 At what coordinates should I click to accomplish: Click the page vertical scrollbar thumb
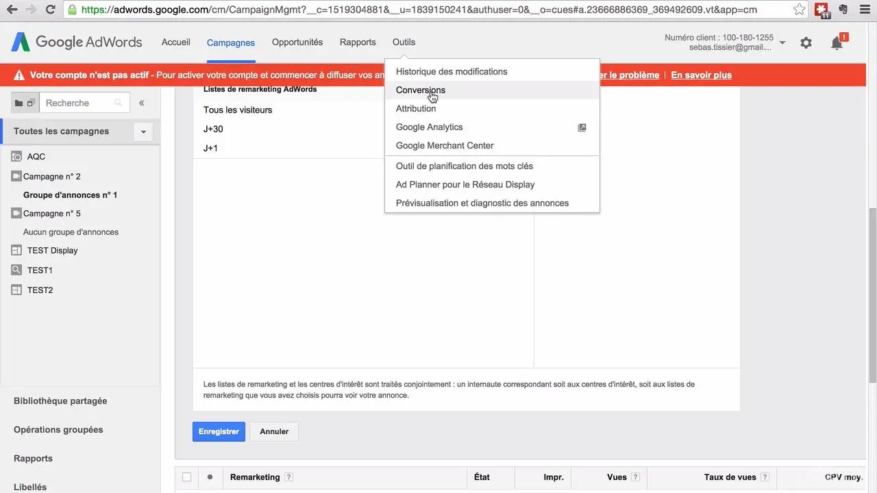pos(872,294)
